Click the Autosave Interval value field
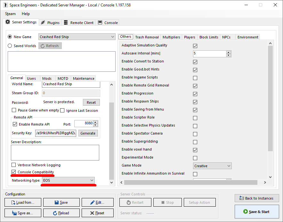Viewport: 283px width, 222px height. pyautogui.click(x=210, y=53)
